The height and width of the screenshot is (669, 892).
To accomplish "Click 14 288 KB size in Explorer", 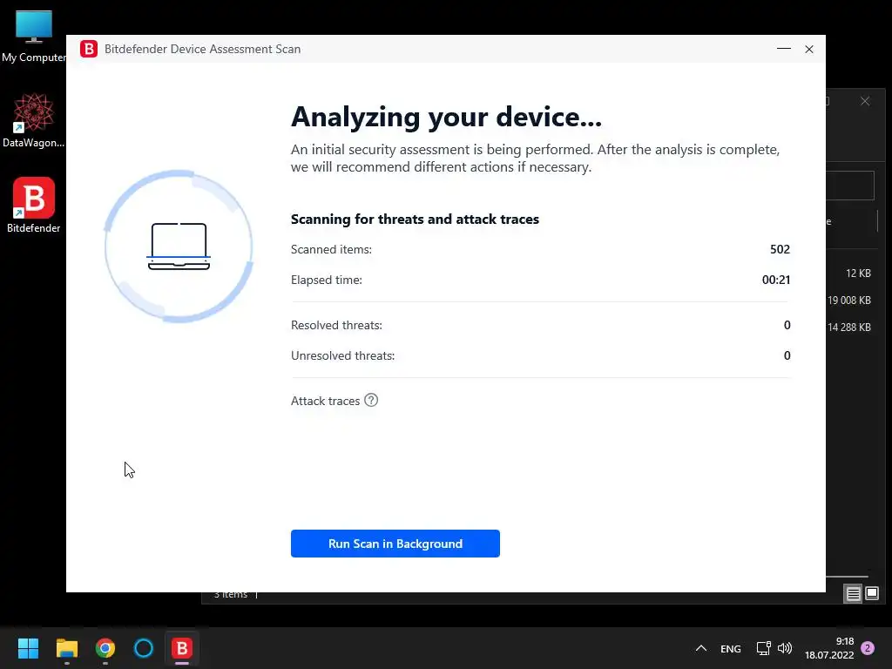I will click(x=848, y=328).
